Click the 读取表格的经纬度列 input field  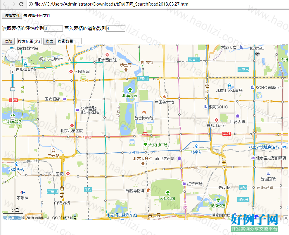tap(53, 28)
